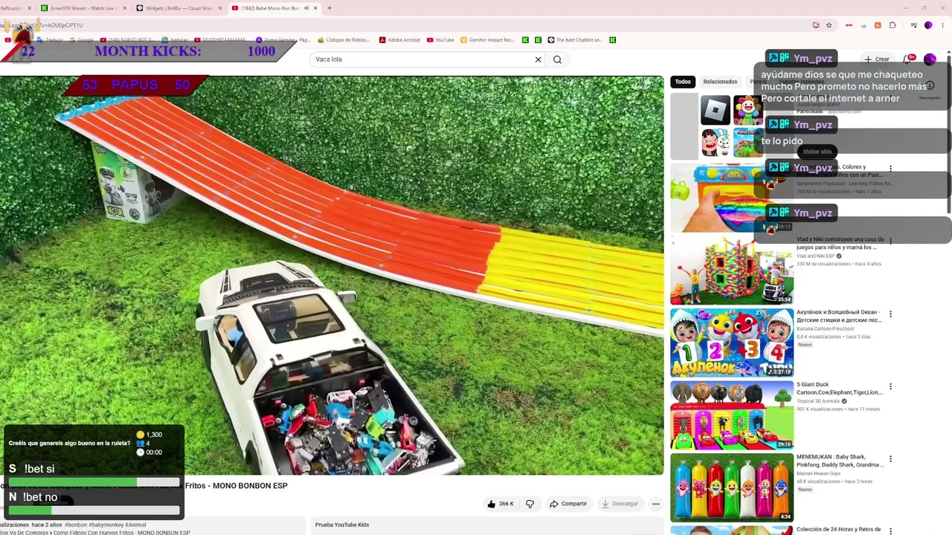Open options for 5 Giant Duck video

(890, 386)
